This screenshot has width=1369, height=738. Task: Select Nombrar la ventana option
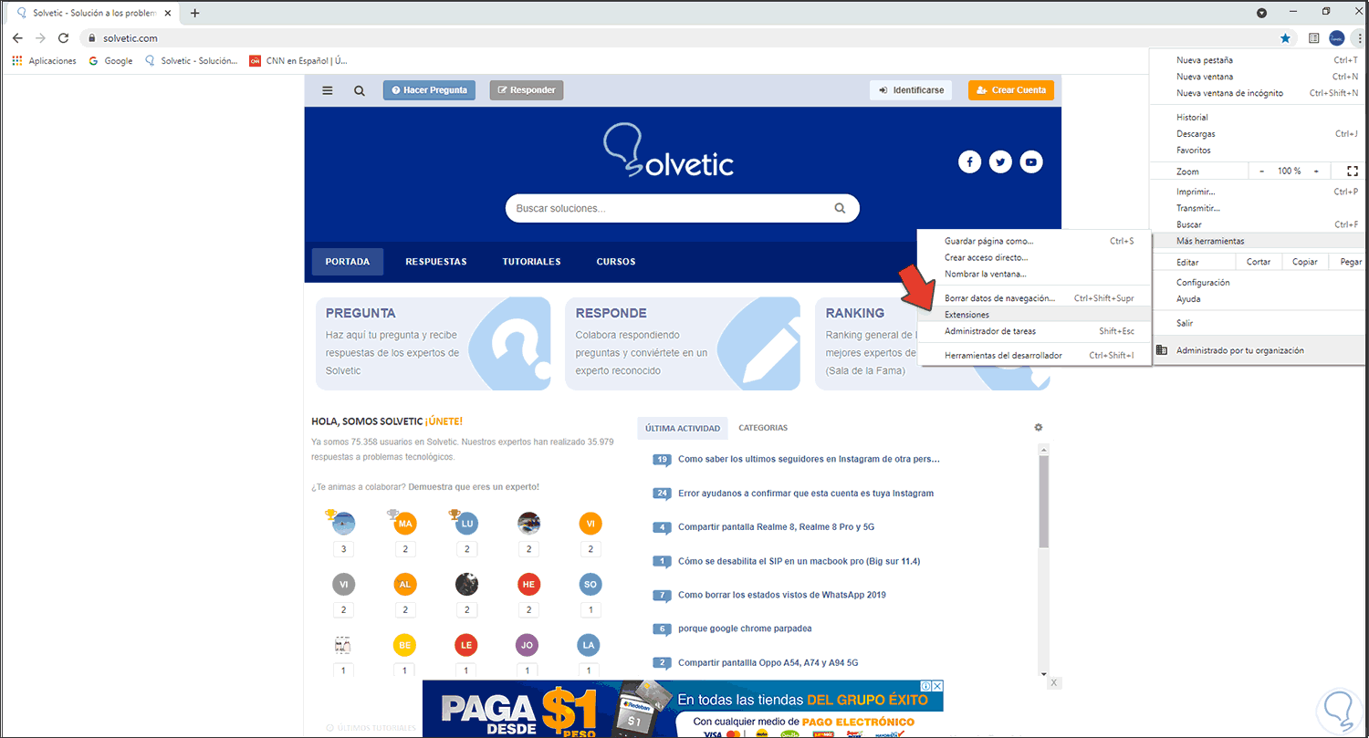pos(1034,274)
